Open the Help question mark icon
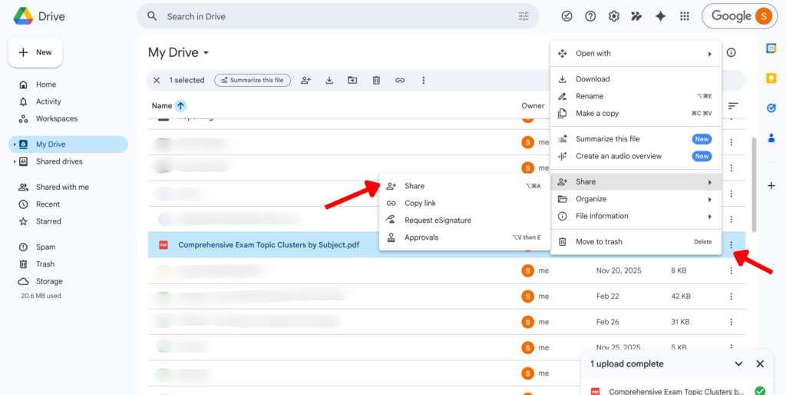 point(590,17)
